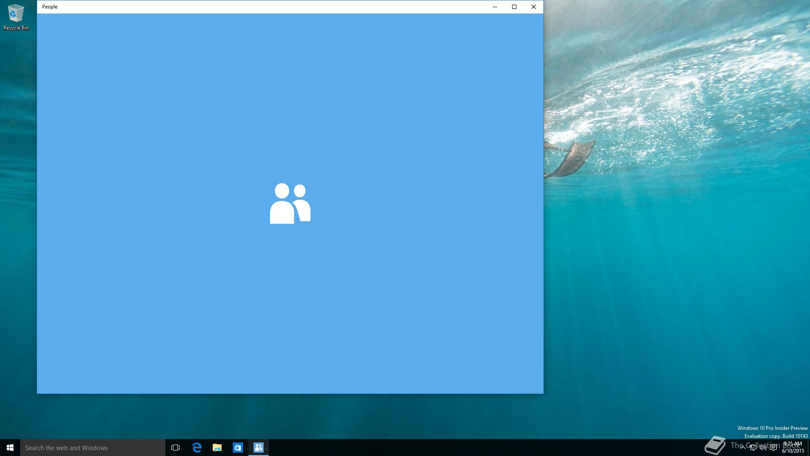Open the clock showing 6/10/2015
810x456 pixels.
(793, 448)
